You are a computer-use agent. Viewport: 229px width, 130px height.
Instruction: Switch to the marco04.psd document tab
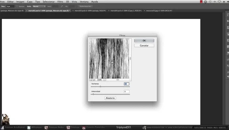pyautogui.click(x=126, y=11)
